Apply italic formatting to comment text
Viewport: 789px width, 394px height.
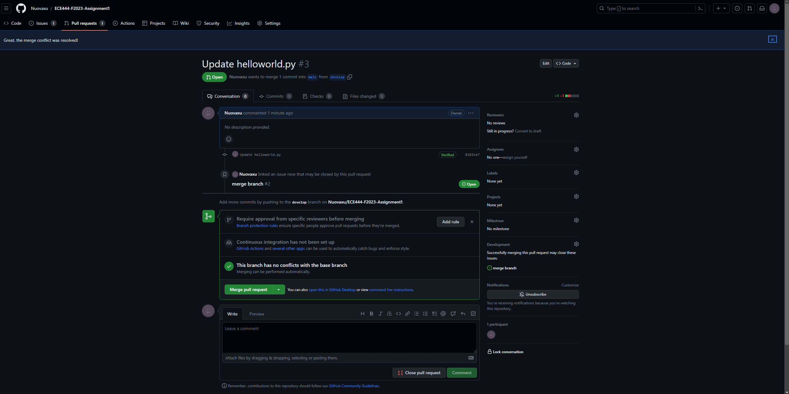[380, 314]
